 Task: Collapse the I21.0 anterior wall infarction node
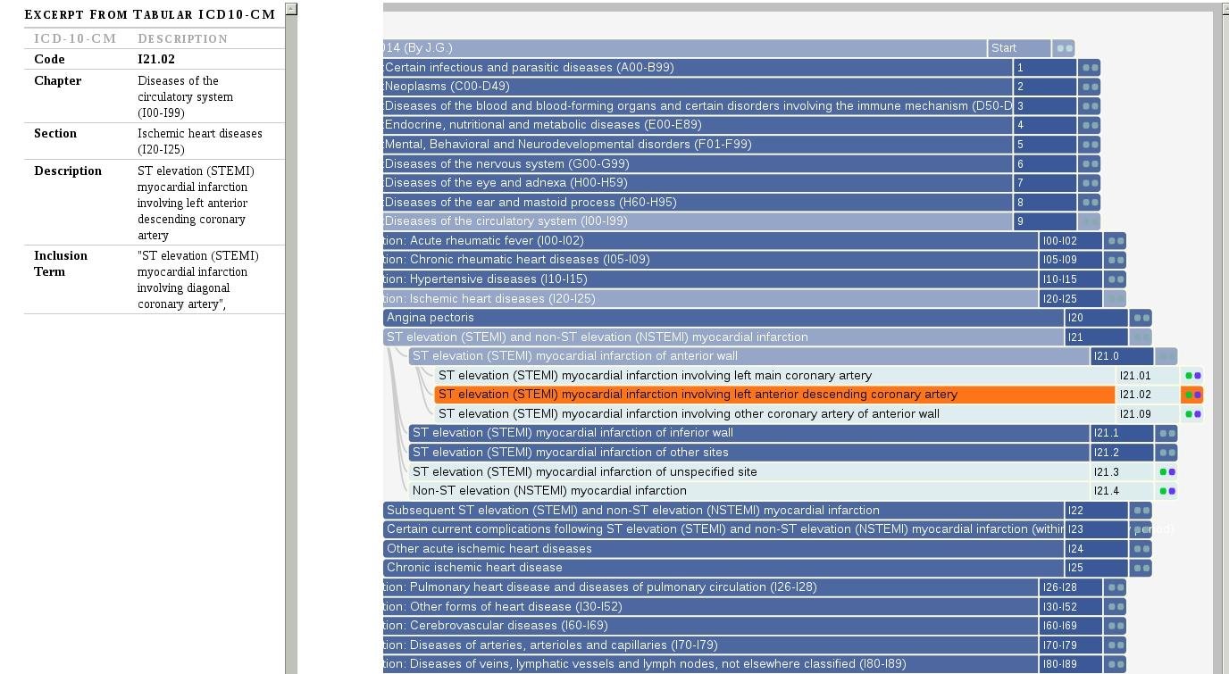coord(1165,355)
